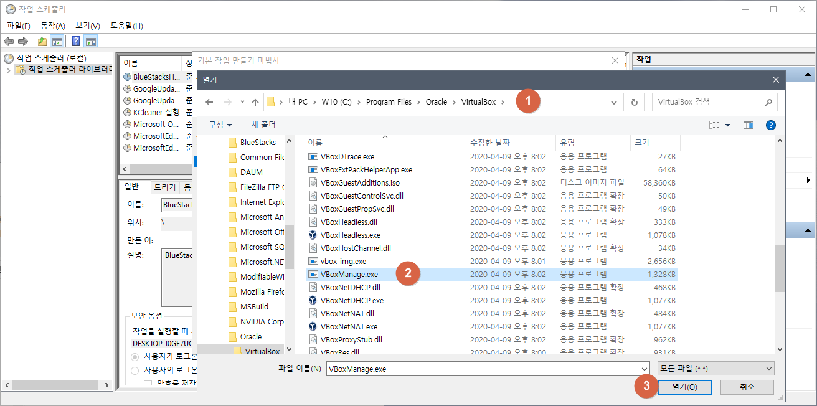This screenshot has height=406, width=817.
Task: Sort files by 크기 column header
Action: pyautogui.click(x=655, y=143)
